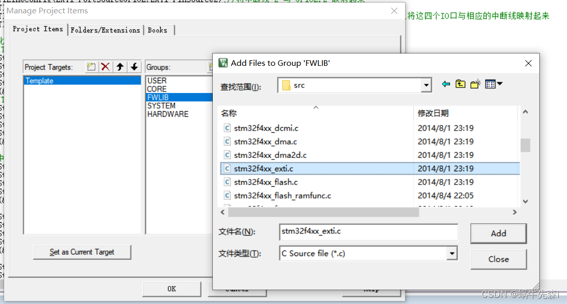Open the src look-in folder dropdown
The height and width of the screenshot is (304, 567).
tap(426, 85)
